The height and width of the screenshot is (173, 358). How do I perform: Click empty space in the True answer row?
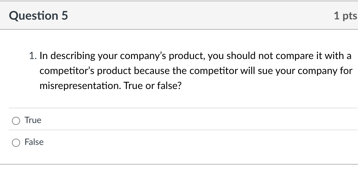click(188, 120)
